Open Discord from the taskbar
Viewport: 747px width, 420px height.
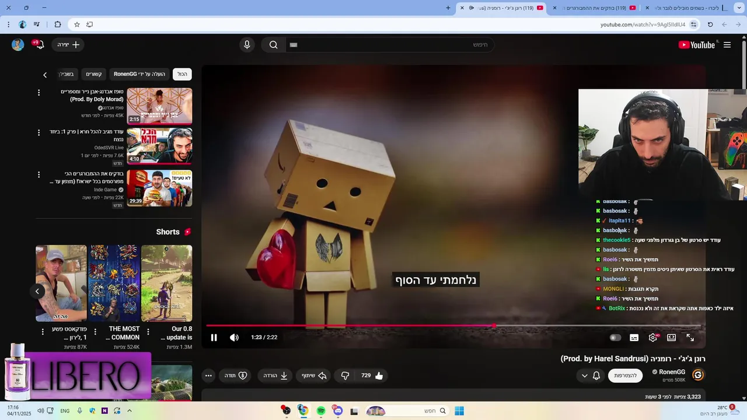click(337, 411)
